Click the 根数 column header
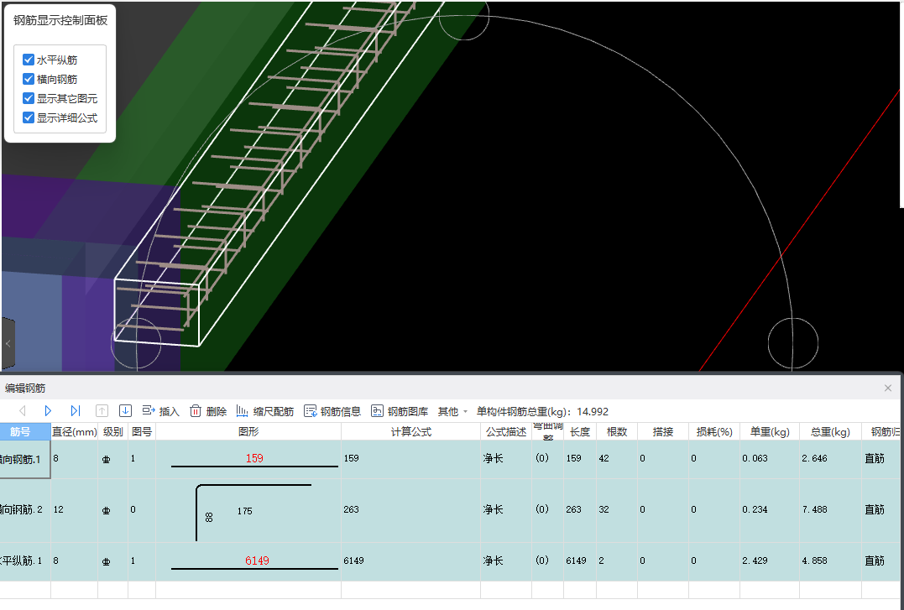Viewport: 904px width, 610px height. click(x=617, y=431)
